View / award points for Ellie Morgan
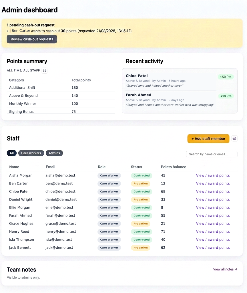 (x=213, y=208)
